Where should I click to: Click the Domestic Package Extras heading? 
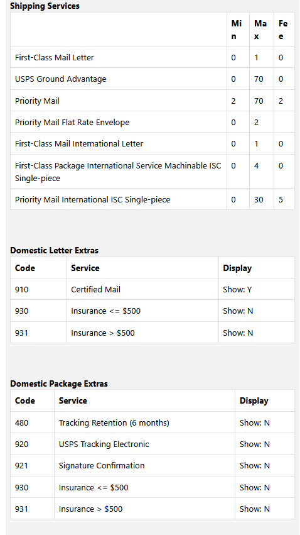click(58, 383)
